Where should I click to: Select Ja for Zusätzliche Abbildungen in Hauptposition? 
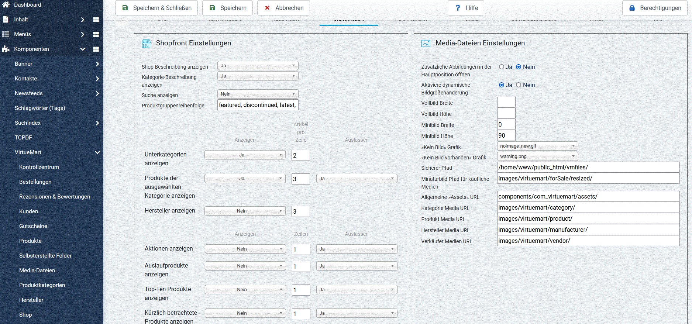pyautogui.click(x=502, y=67)
